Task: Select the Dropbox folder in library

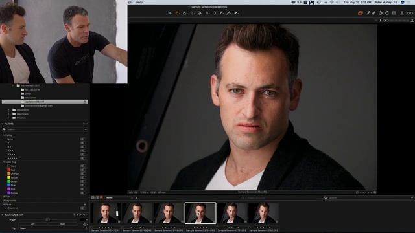Action: pos(21,118)
